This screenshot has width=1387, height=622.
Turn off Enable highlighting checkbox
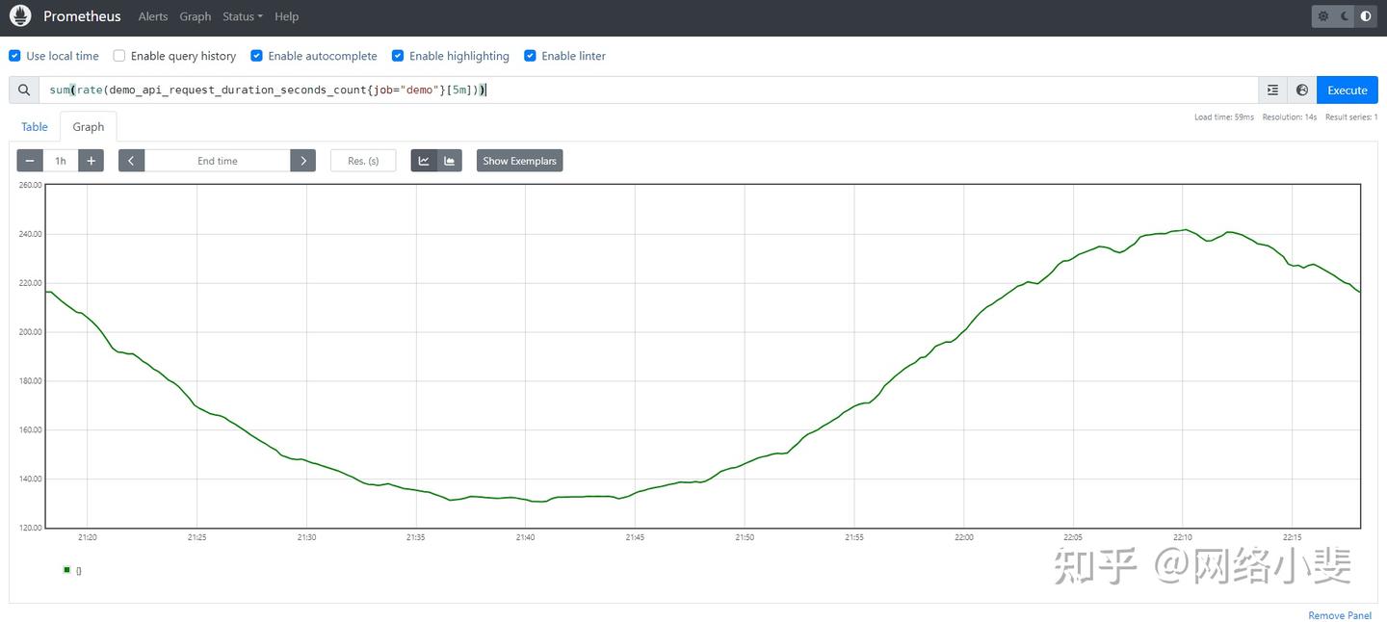[398, 56]
